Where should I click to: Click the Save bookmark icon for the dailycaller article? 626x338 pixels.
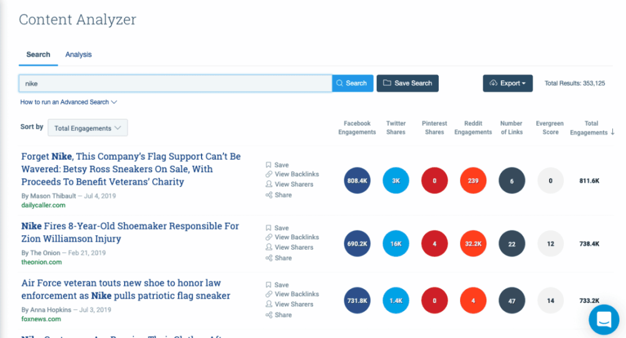(x=269, y=165)
